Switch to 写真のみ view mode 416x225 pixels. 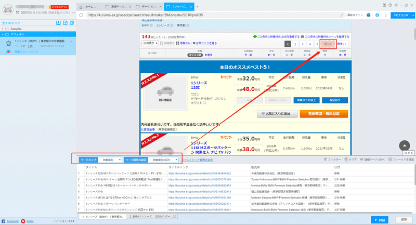point(183,43)
